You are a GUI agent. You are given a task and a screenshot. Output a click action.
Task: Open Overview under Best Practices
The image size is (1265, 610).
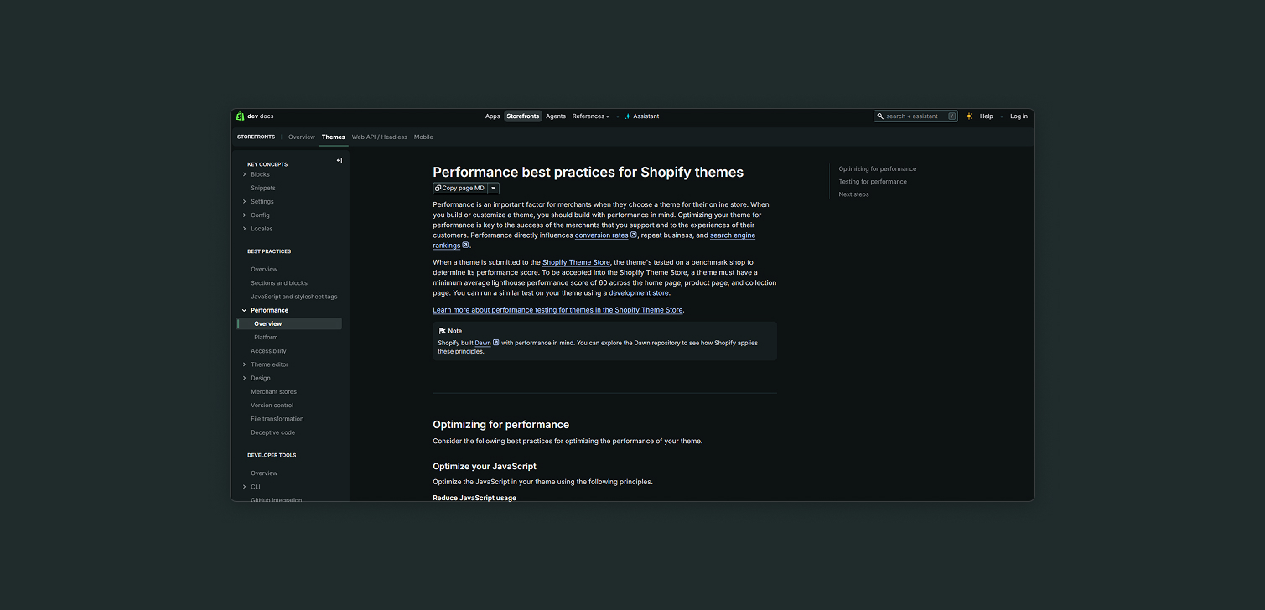[264, 270]
